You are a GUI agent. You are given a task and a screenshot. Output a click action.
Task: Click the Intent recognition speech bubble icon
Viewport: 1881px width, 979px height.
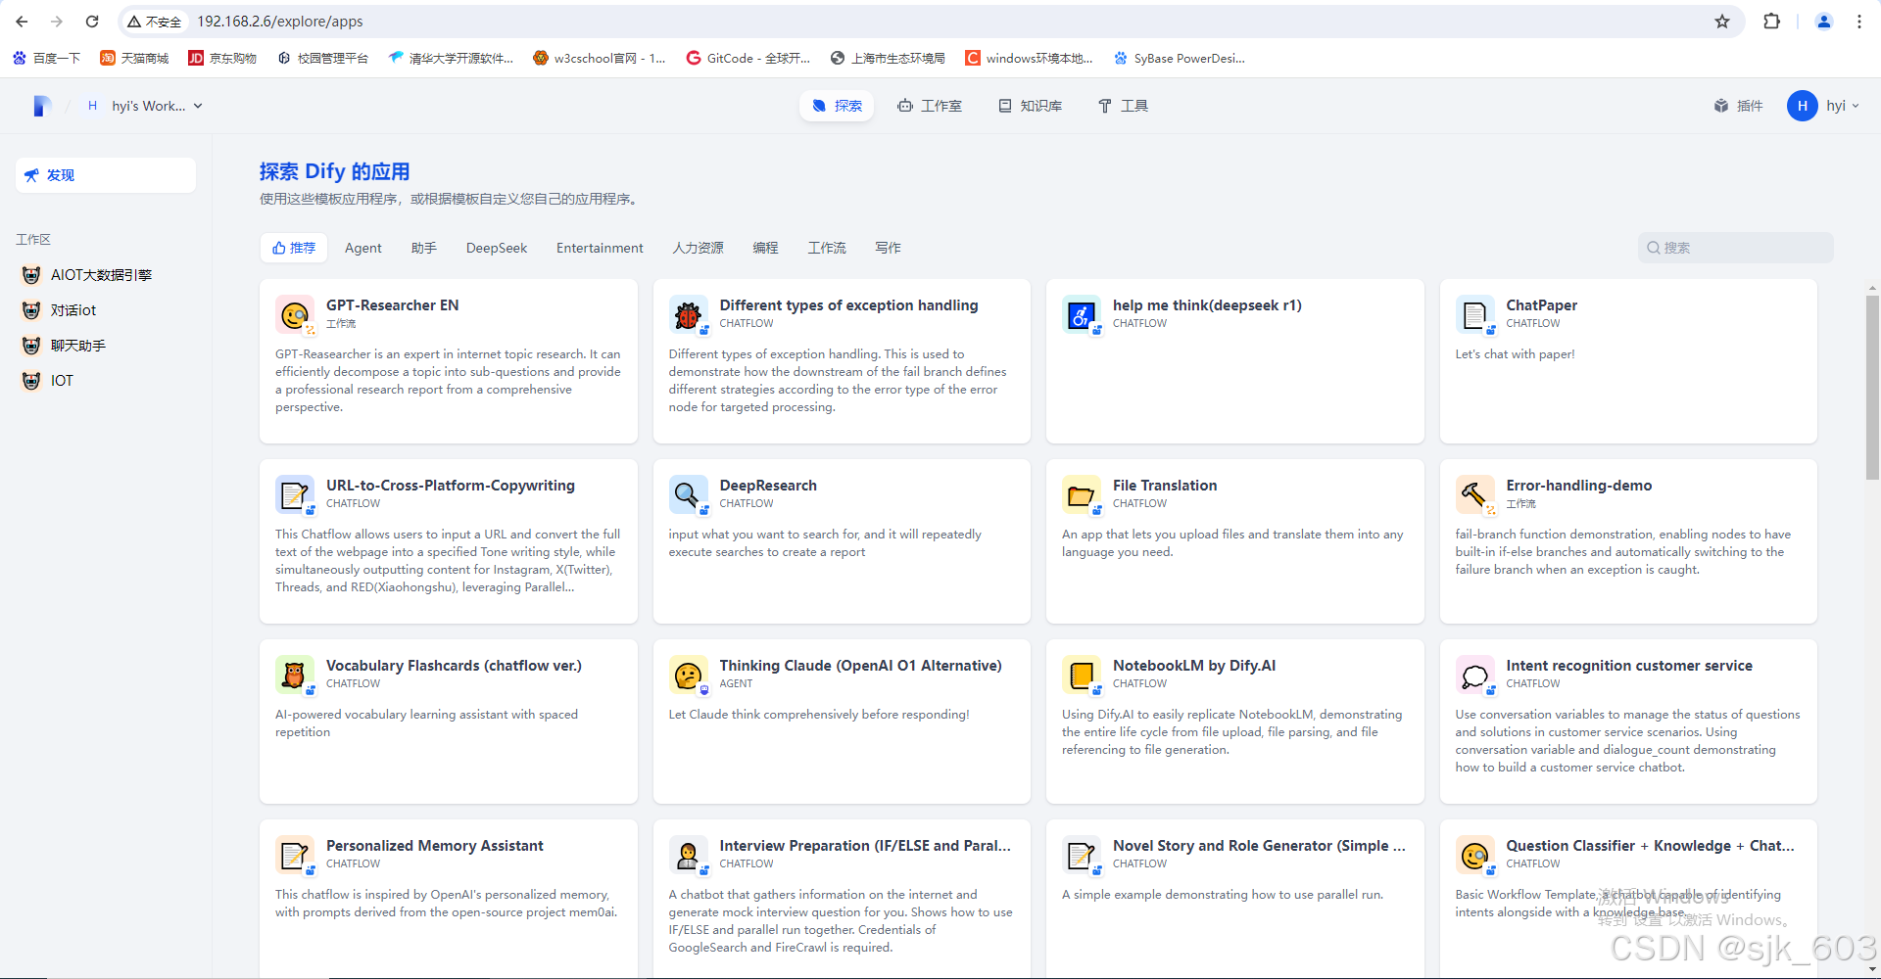pyautogui.click(x=1474, y=675)
